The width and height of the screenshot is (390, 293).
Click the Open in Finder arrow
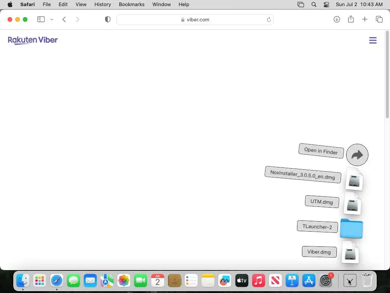tap(357, 155)
